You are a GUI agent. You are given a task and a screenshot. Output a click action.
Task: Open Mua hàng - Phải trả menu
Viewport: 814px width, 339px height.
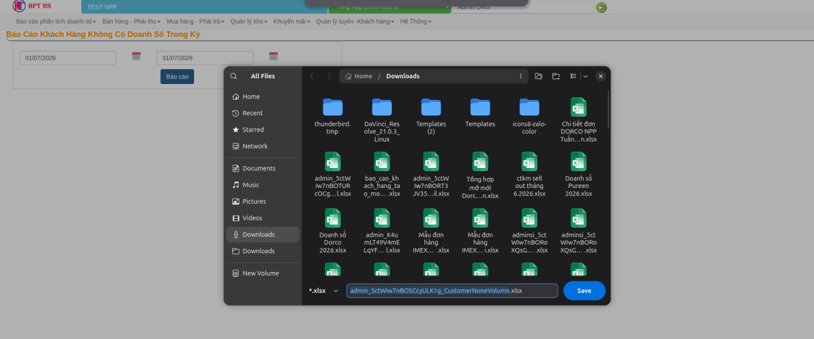(195, 21)
